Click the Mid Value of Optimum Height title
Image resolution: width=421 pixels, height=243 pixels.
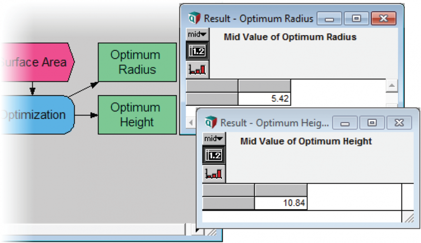click(x=306, y=141)
